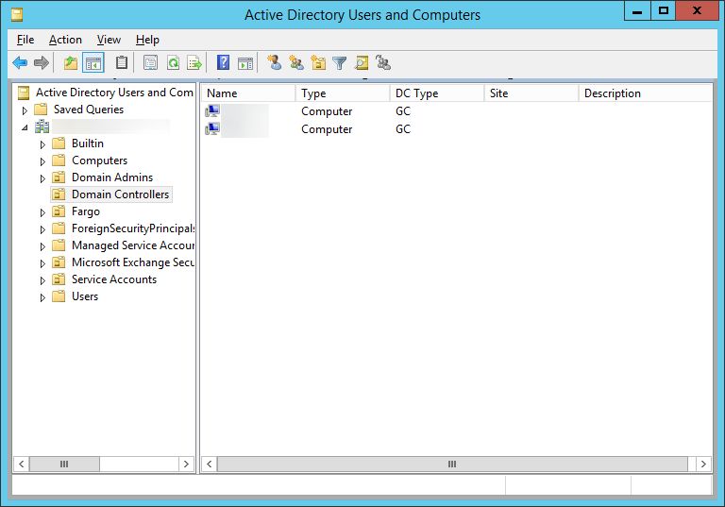
Task: Expand the Domain Admins OU
Action: (x=42, y=178)
